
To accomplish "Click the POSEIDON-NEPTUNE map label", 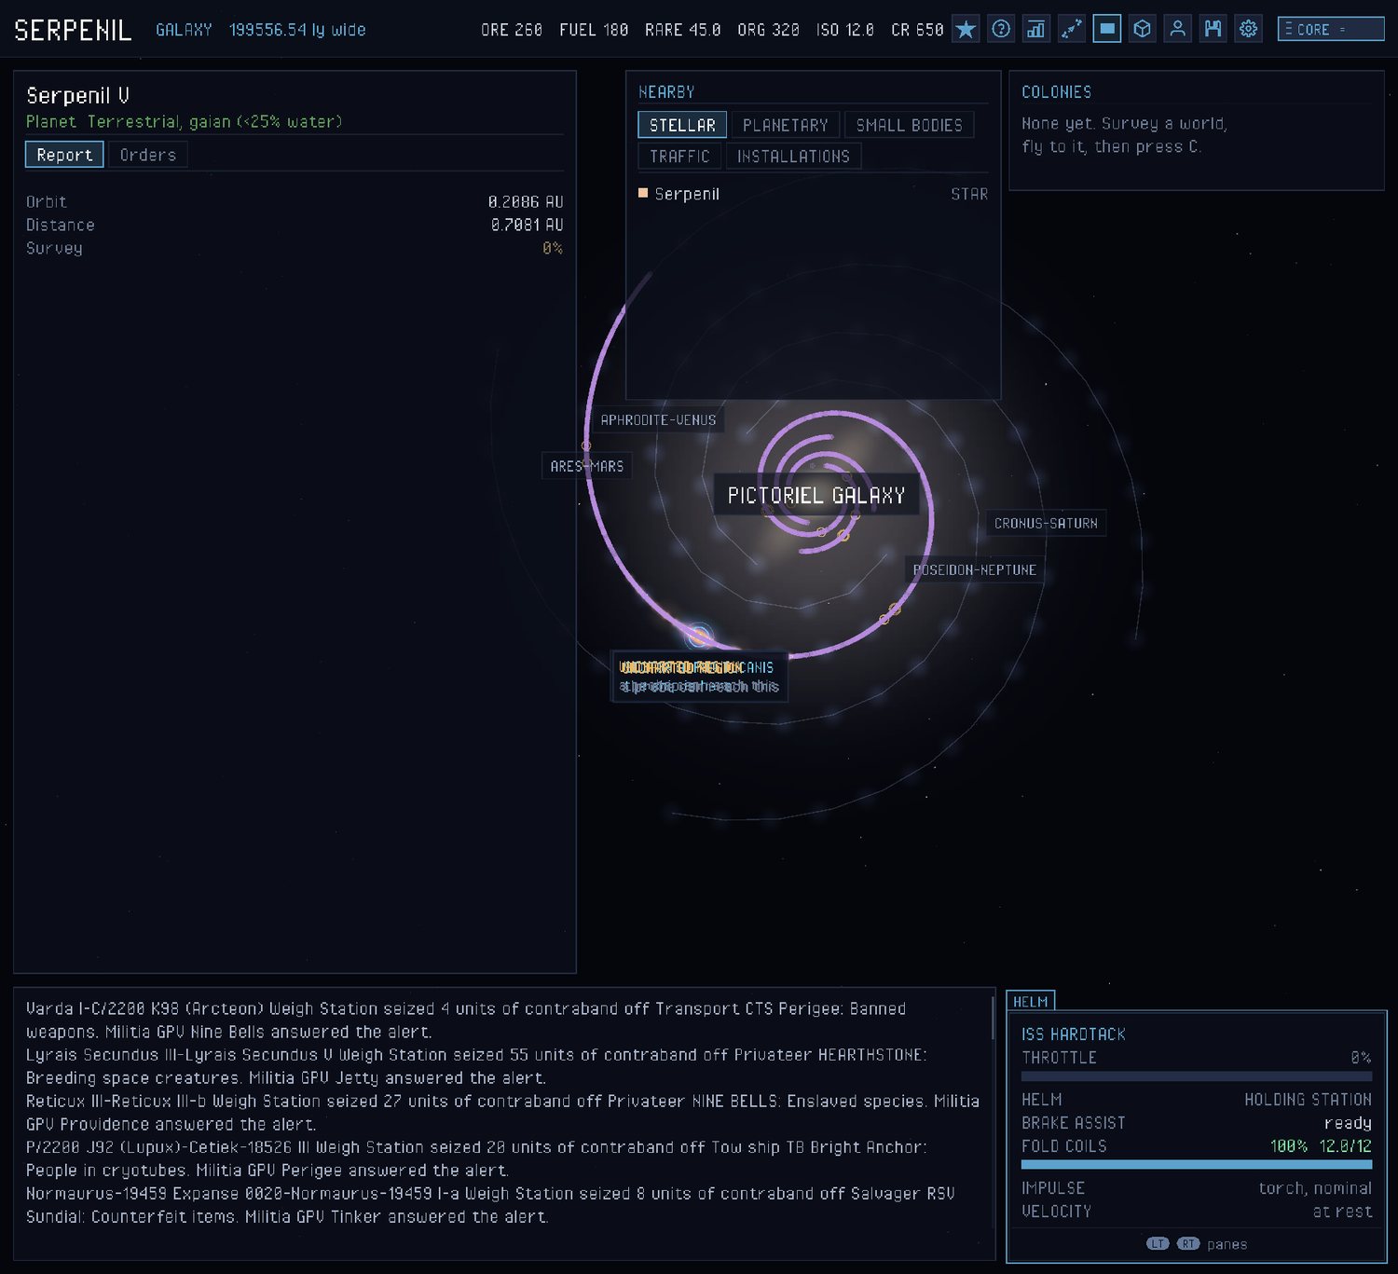I will (x=975, y=569).
